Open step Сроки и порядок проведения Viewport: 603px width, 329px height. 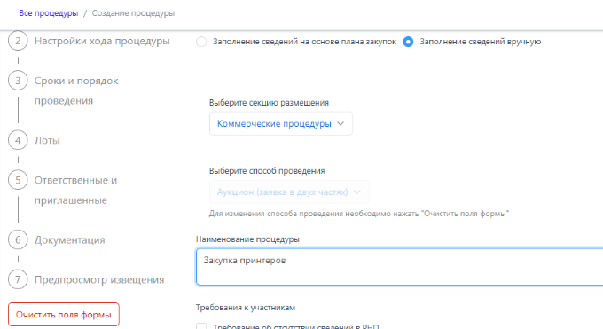click(76, 90)
